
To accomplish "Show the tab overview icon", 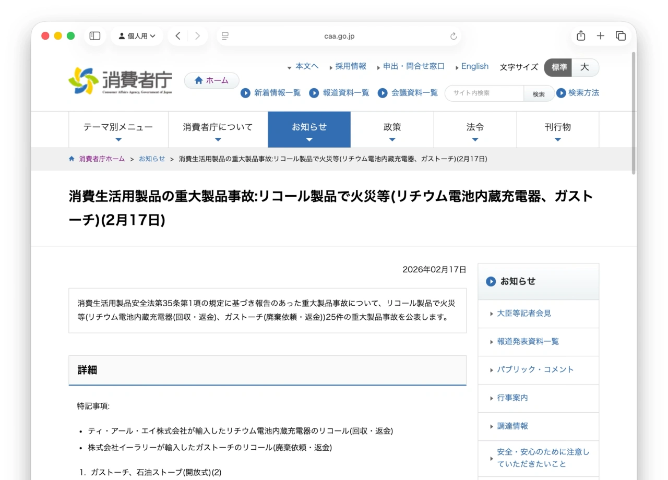I will [621, 36].
